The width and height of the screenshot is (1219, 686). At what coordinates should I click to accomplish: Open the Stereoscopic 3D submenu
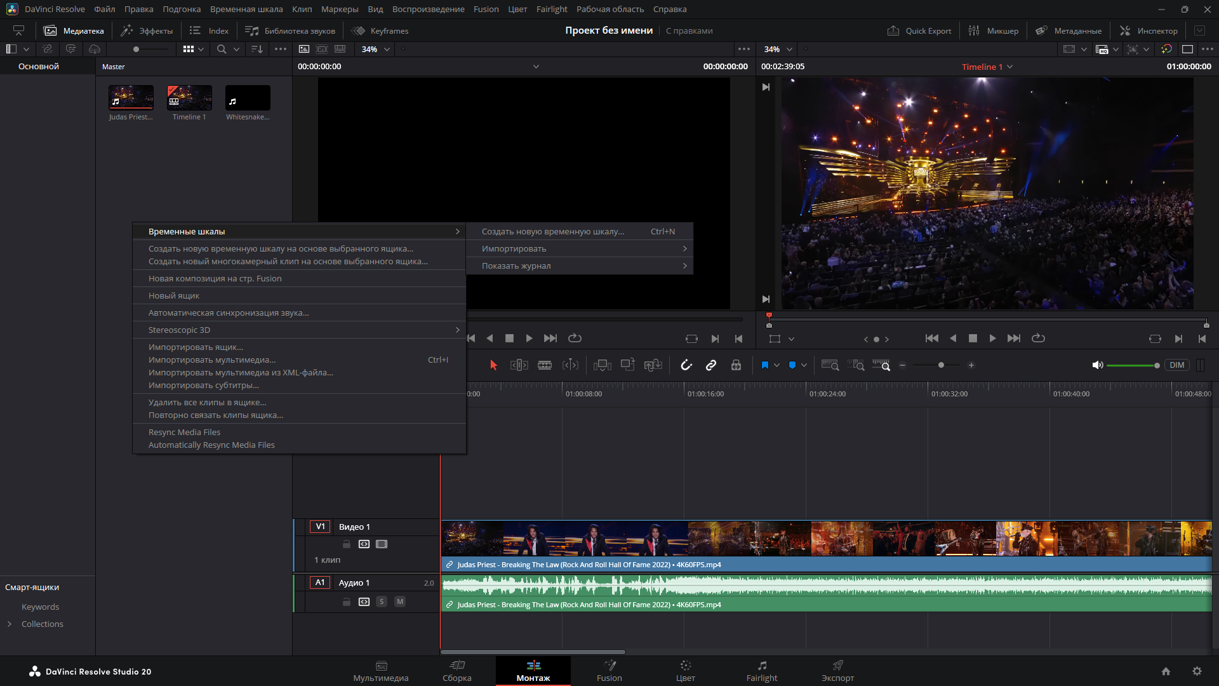click(299, 330)
